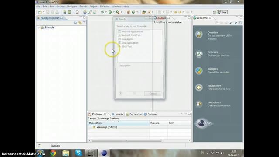
Task: Click the reduce font size icon in Welcome
Action: [231, 23]
